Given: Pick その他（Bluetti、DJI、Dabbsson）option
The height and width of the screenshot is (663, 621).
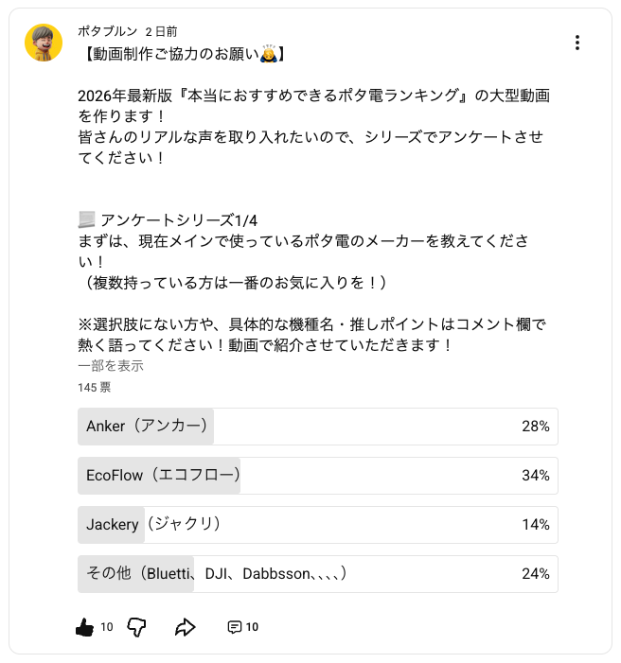Looking at the screenshot, I should pos(317,574).
